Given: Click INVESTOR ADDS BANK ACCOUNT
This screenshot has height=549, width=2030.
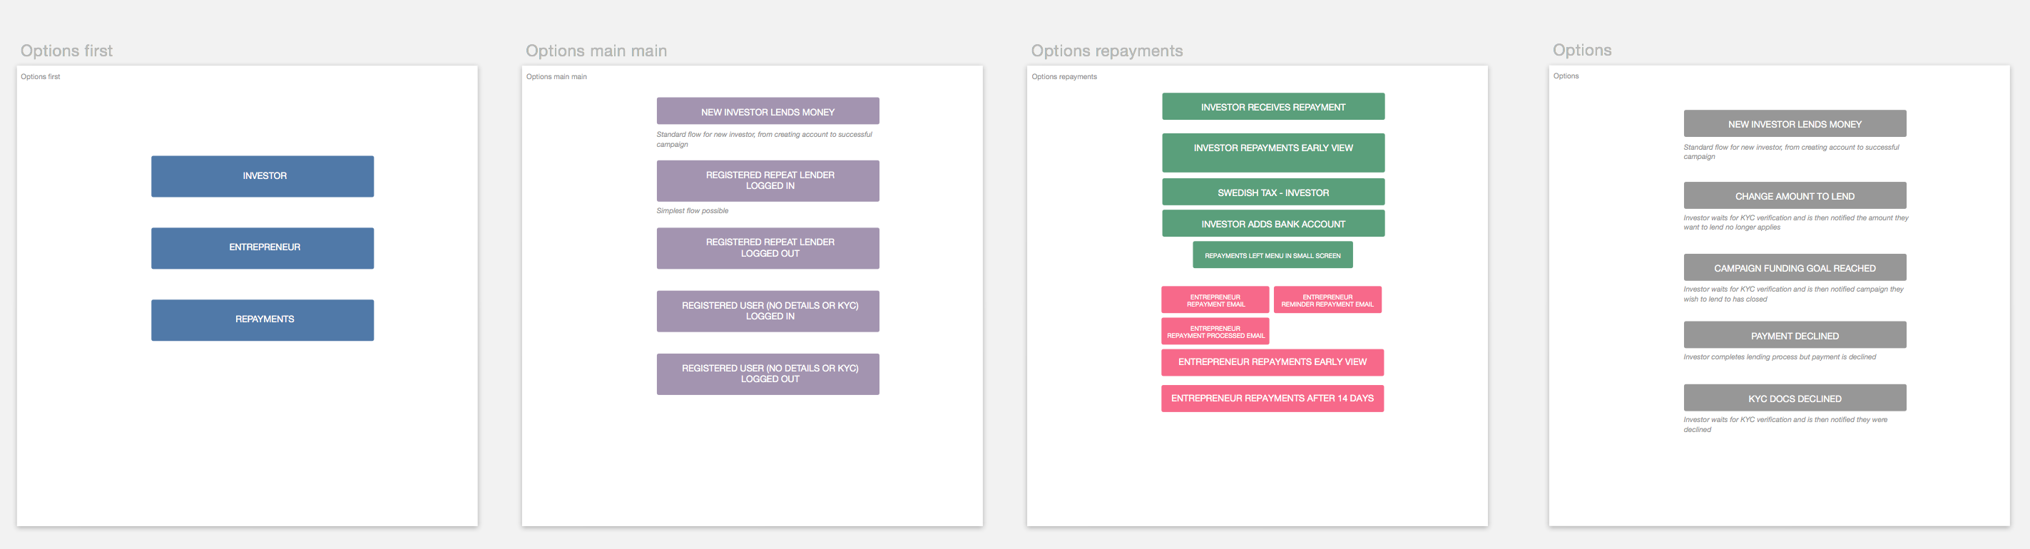Looking at the screenshot, I should [1272, 224].
